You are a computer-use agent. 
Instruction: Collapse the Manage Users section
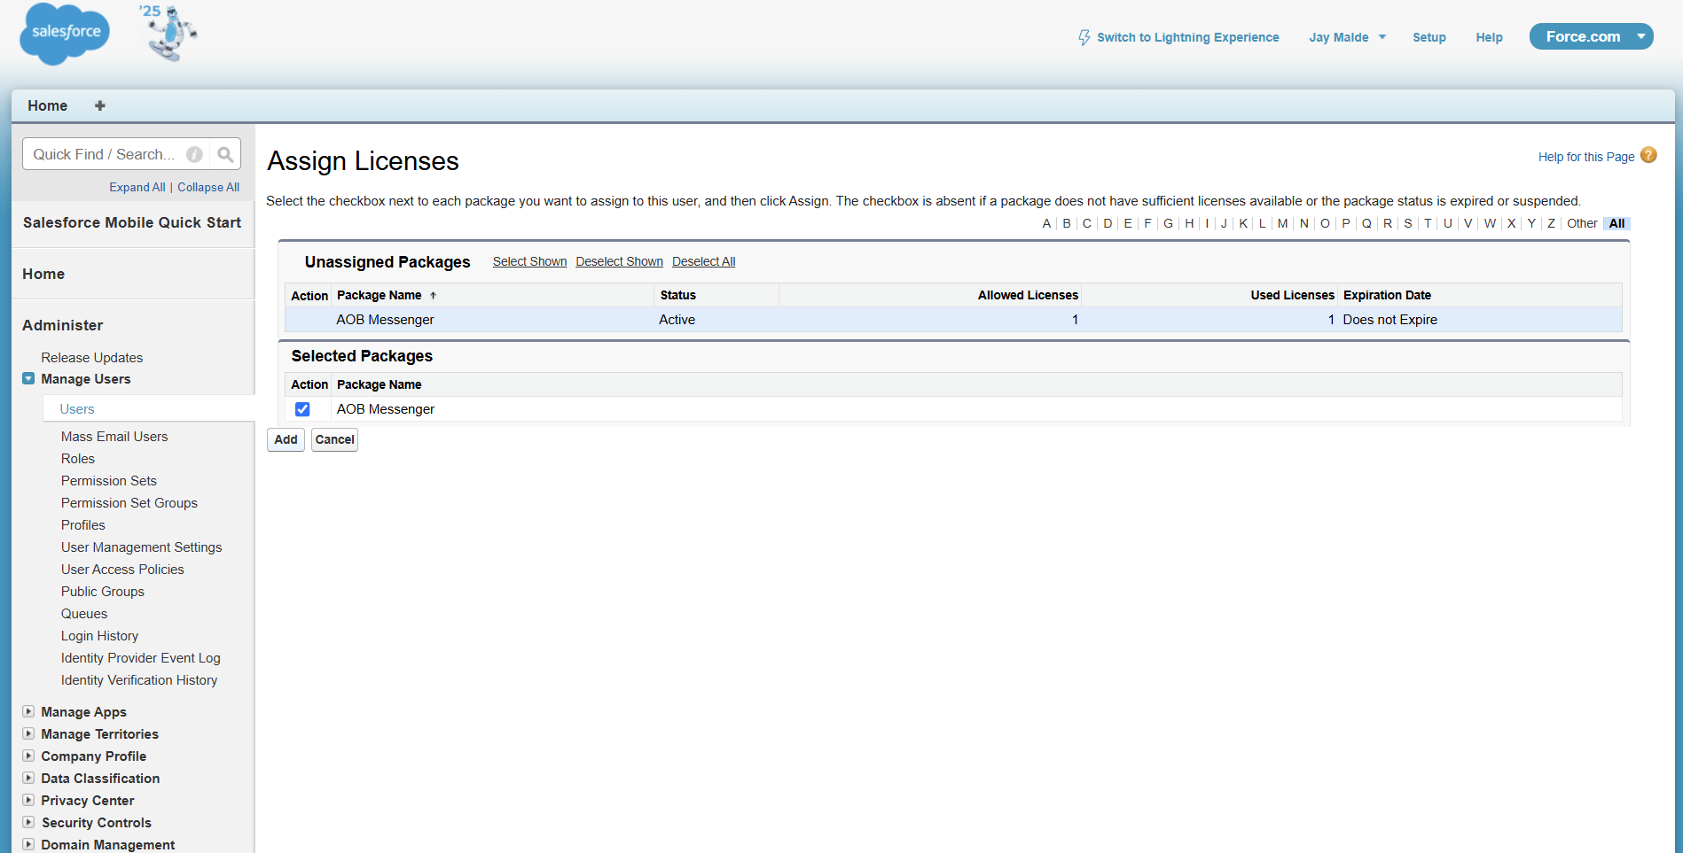[28, 378]
